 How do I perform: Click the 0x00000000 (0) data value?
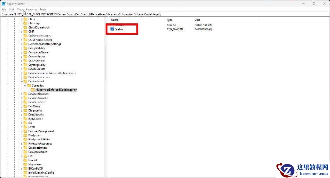point(203,29)
